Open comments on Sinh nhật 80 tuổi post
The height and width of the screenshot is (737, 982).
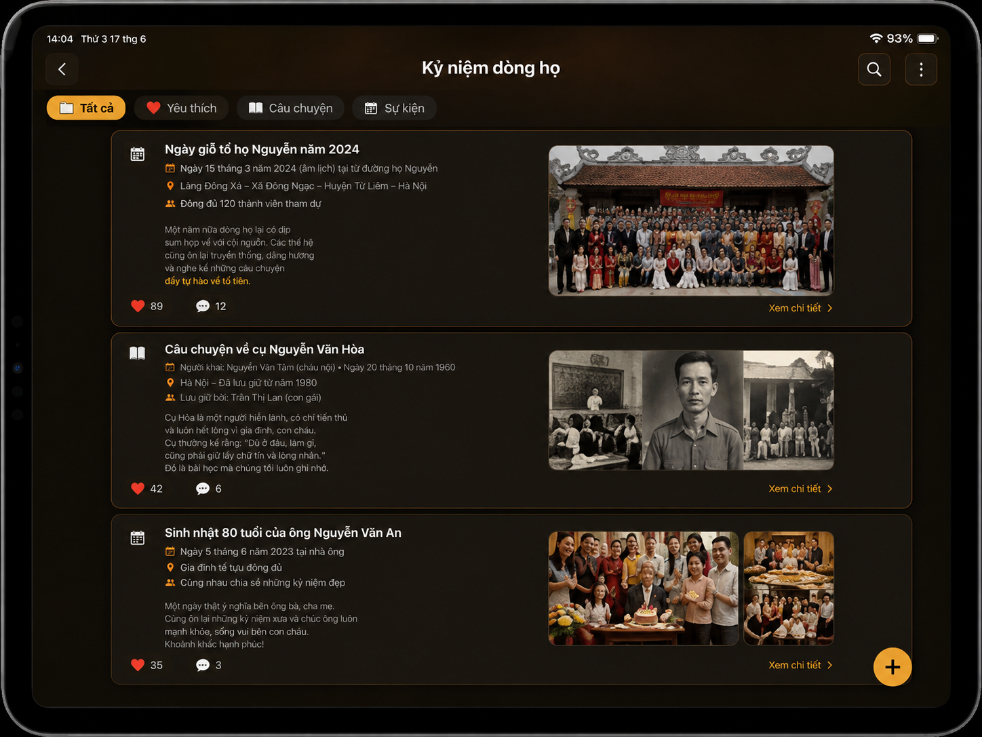(203, 665)
